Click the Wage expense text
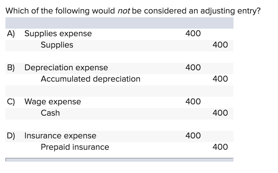The width and height of the screenshot is (278, 173). pos(53,102)
